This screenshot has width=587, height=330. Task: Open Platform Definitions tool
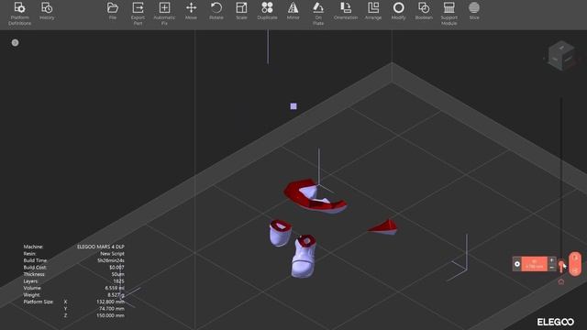[19, 14]
